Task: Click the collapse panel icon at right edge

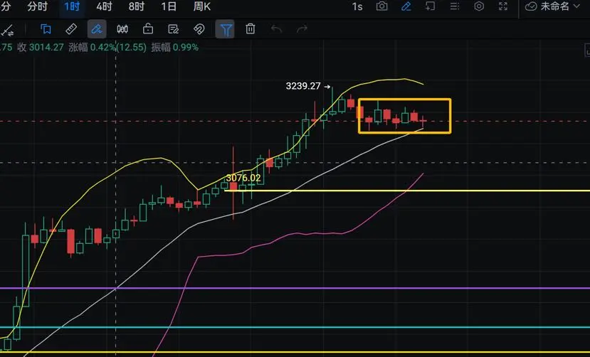Action: (x=587, y=50)
